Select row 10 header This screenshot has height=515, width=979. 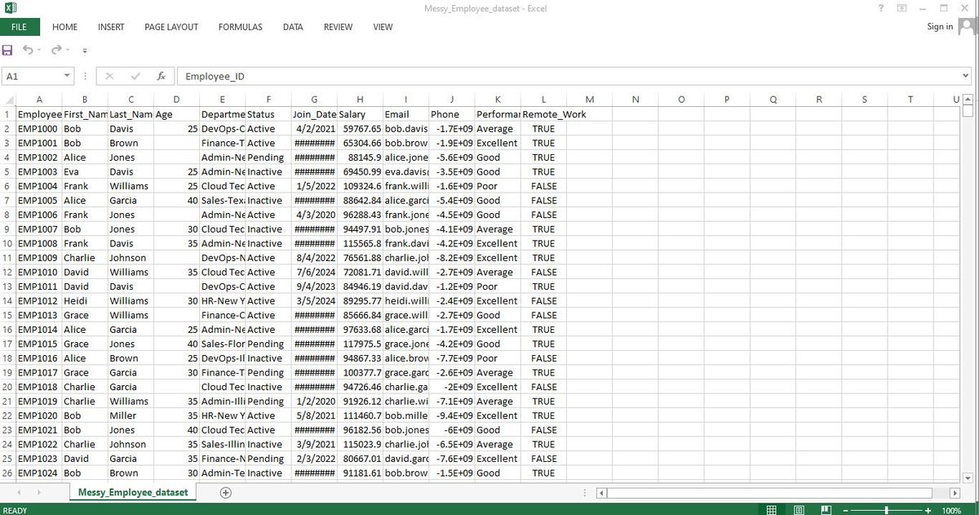point(7,243)
